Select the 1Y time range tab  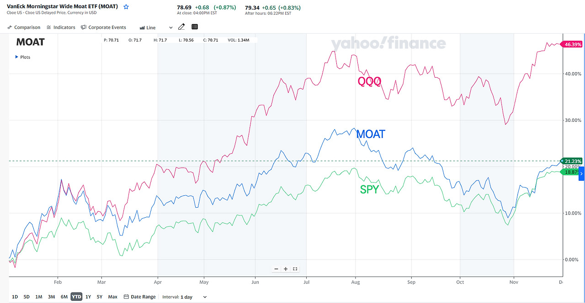[88, 297]
